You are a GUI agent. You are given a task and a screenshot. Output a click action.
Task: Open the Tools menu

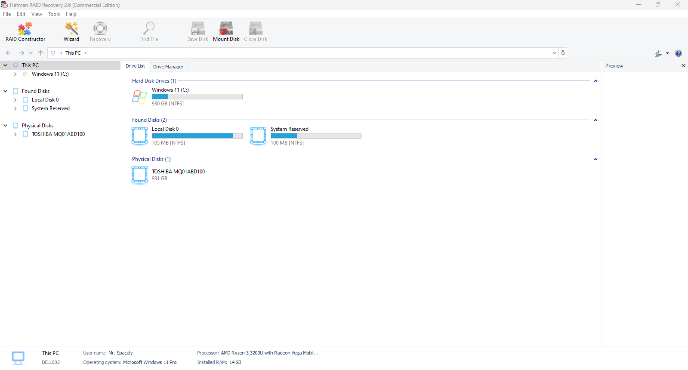coord(54,14)
